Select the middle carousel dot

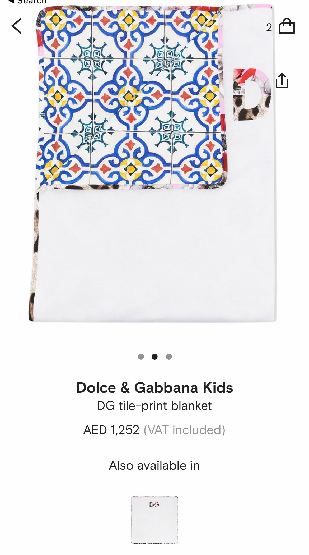[x=154, y=357]
